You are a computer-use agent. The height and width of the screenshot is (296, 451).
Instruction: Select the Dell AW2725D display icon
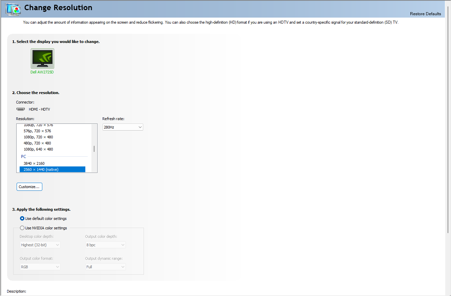[x=42, y=59]
